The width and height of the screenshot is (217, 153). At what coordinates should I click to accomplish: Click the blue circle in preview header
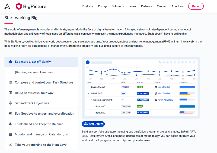coord(88,62)
